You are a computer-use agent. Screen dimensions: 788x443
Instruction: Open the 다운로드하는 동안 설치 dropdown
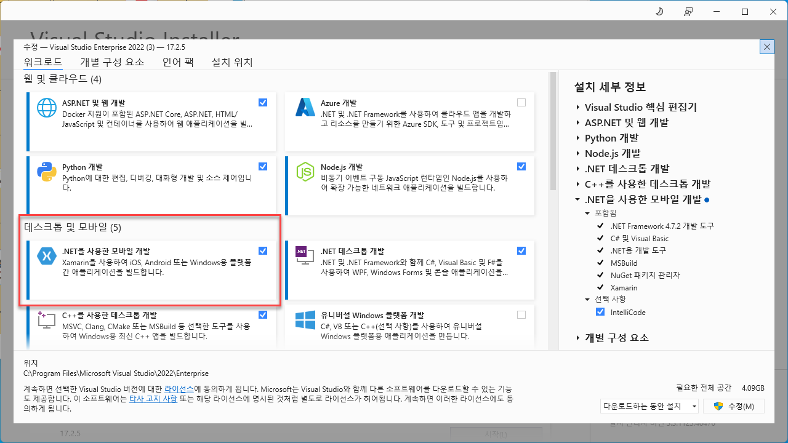pos(694,405)
